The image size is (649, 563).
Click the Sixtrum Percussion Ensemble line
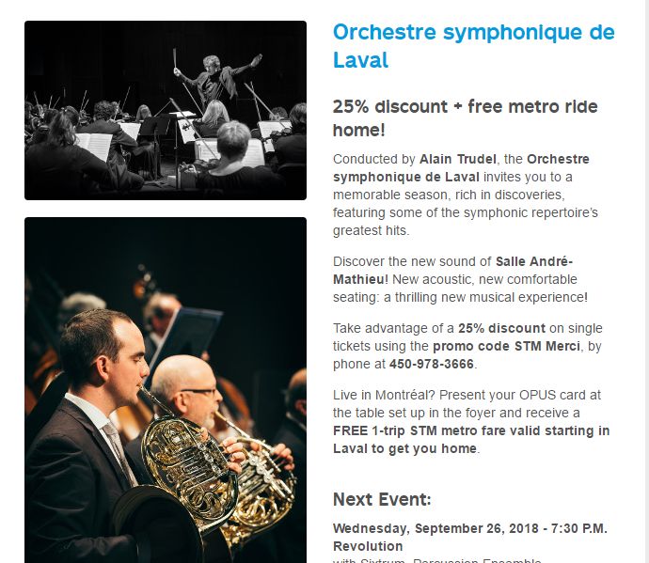(437, 560)
